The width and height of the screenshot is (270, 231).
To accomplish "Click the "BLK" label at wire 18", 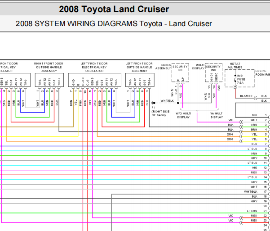I will (254, 196).
